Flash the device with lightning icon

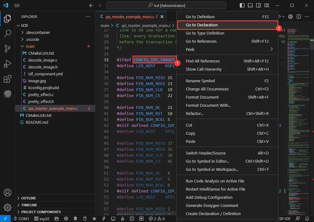coord(104,218)
